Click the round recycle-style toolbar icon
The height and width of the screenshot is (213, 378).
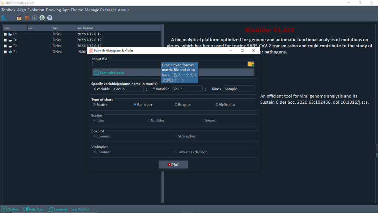point(42,18)
